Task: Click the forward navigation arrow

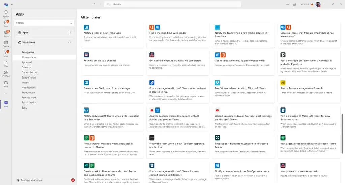Action: pyautogui.click(x=100, y=4)
